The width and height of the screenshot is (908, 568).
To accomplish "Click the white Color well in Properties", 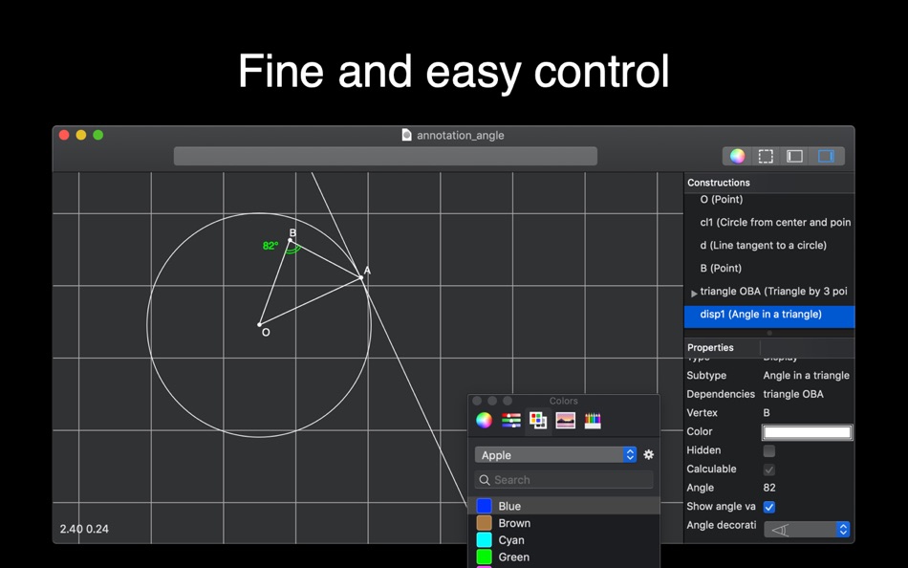I will tap(807, 432).
